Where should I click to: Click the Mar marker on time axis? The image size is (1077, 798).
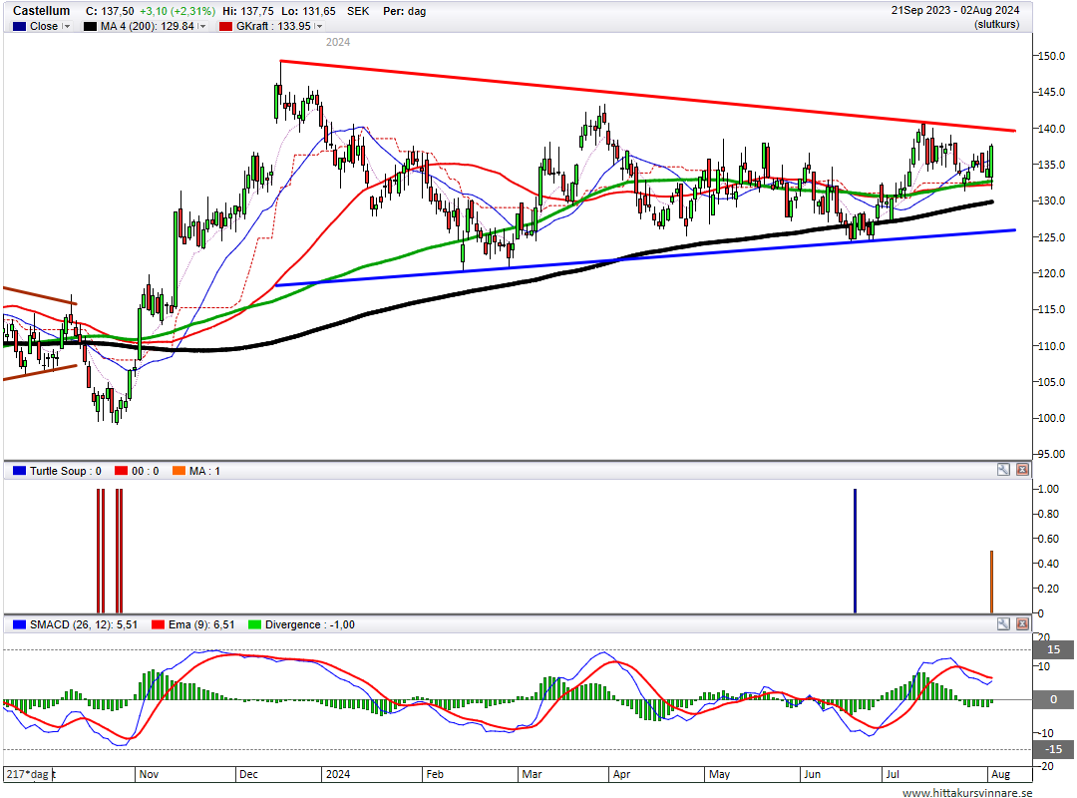532,774
